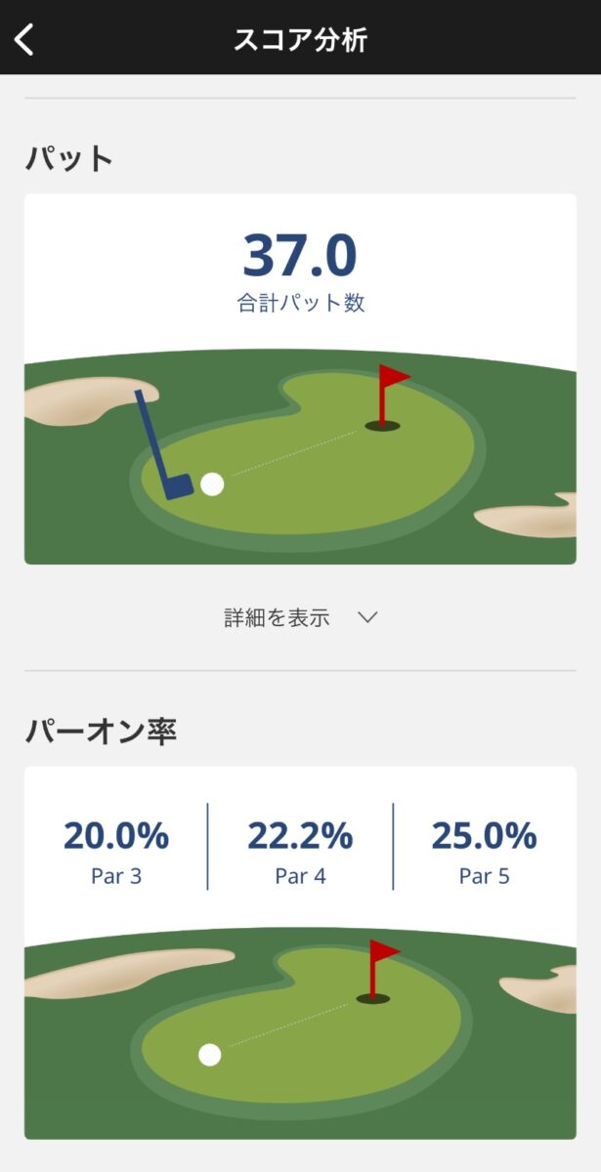The height and width of the screenshot is (1172, 601).
Task: Click the blue putter club illustration
Action: (x=161, y=447)
